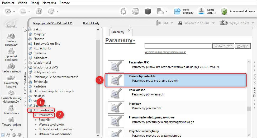Click the Brak blokady link
The image size is (257, 138).
click(91, 23)
